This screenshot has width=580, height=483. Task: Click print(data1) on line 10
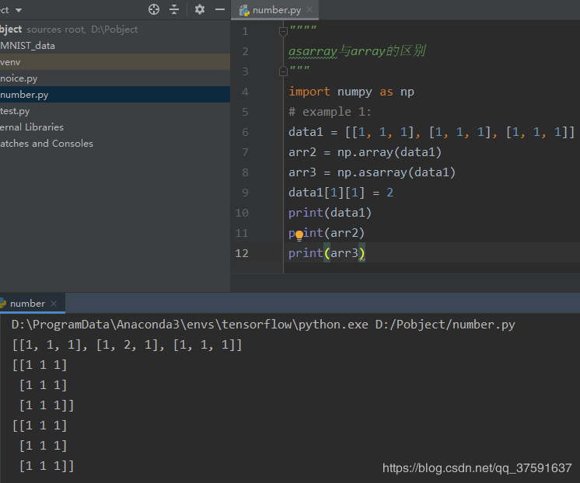point(330,213)
